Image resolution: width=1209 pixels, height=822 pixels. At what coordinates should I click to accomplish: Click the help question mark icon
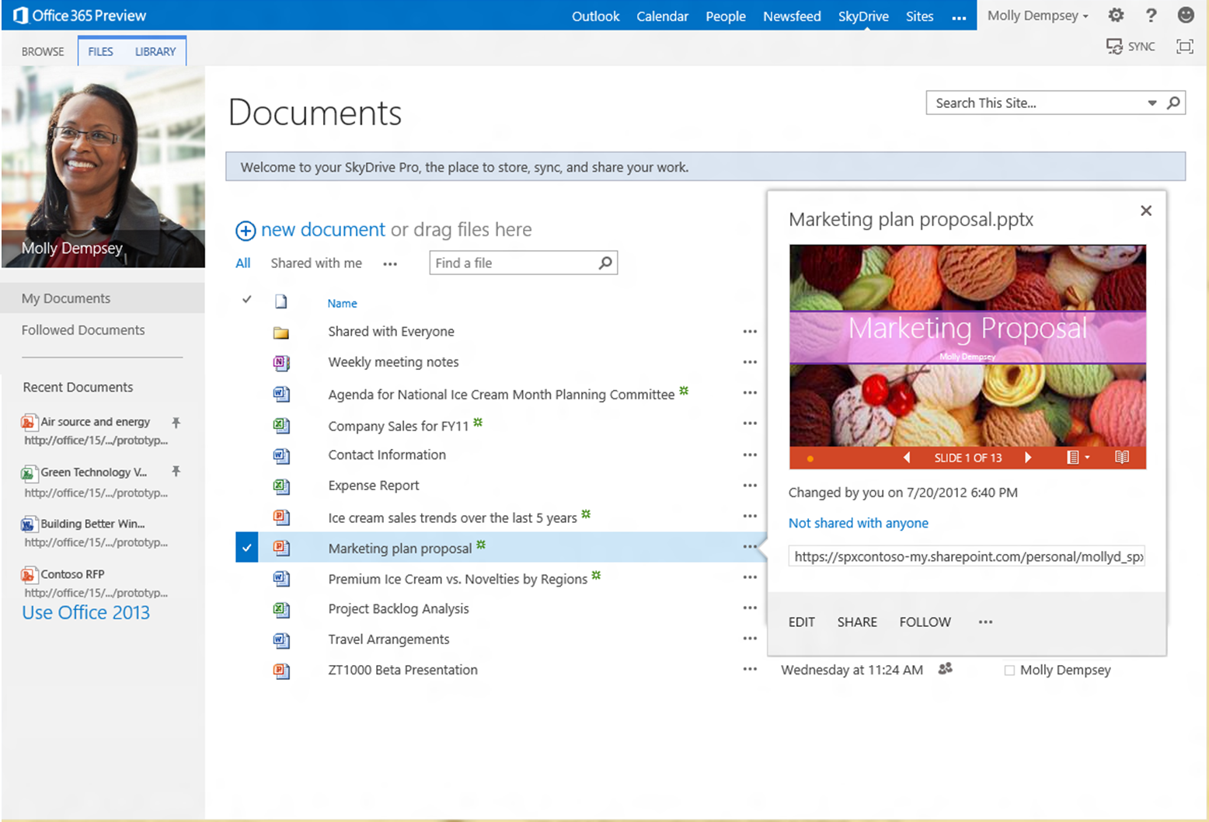point(1151,16)
